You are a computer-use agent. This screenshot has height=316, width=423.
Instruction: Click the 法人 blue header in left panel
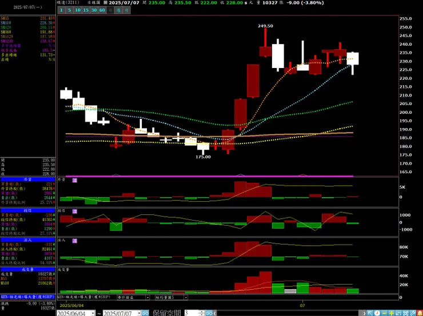tap(28, 239)
